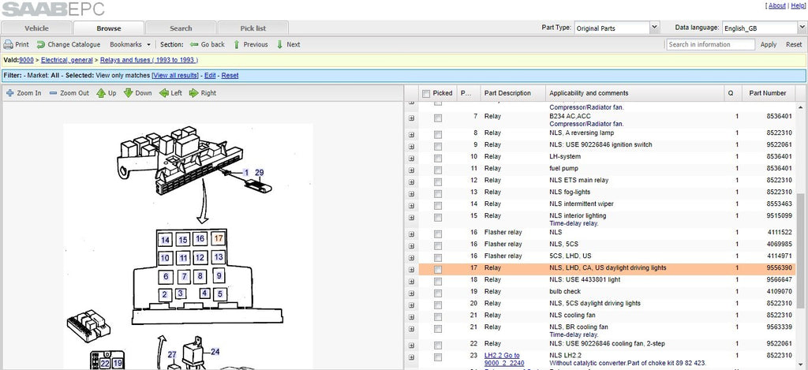Select relay position 6 in diagram
This screenshot has width=808, height=370.
[x=166, y=277]
